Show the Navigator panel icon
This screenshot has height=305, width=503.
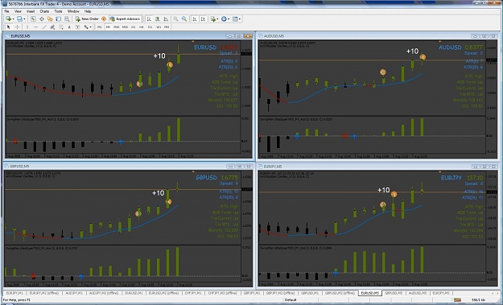point(50,19)
